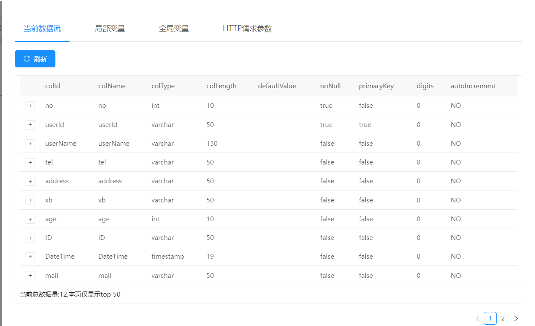Go to page 2
The image size is (535, 326).
click(x=503, y=318)
